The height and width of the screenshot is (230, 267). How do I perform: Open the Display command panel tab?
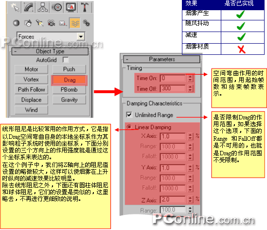(71, 7)
